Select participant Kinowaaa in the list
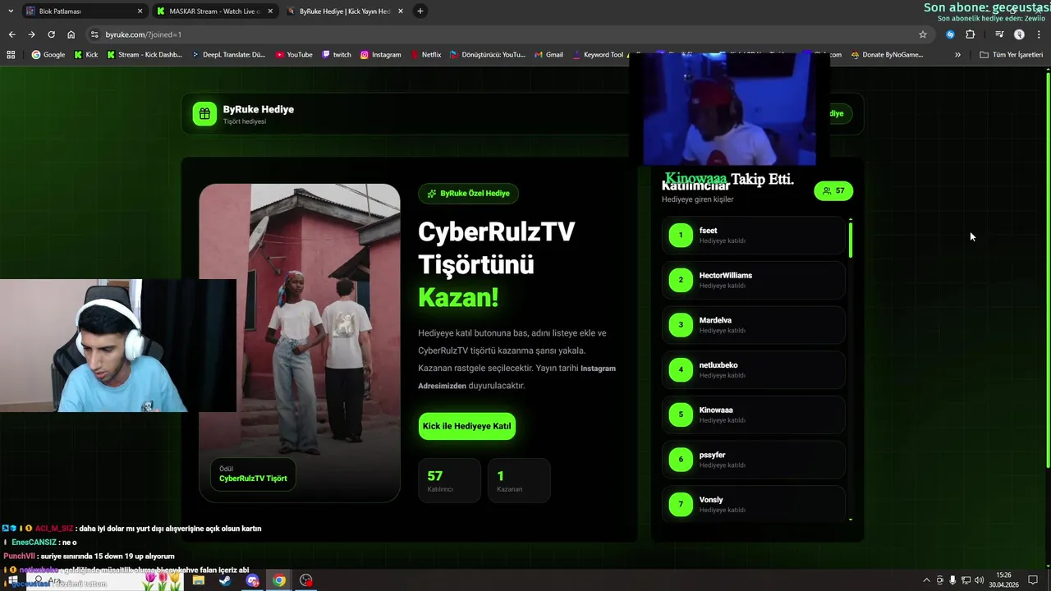The height and width of the screenshot is (591, 1051). pos(753,415)
